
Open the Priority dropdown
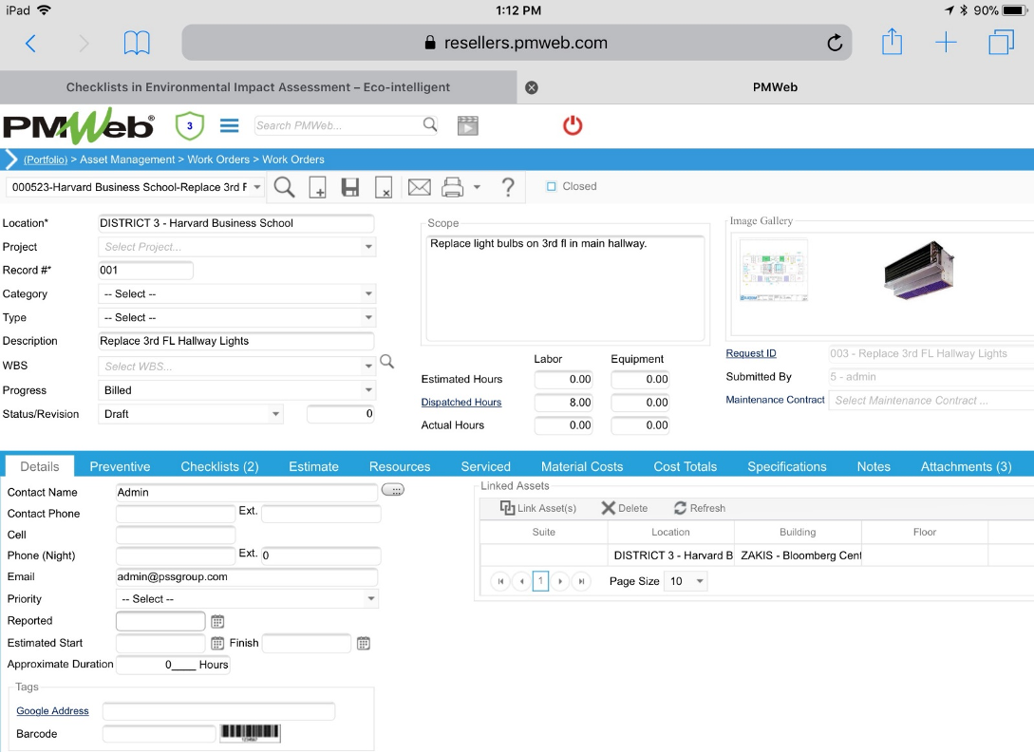tap(371, 599)
